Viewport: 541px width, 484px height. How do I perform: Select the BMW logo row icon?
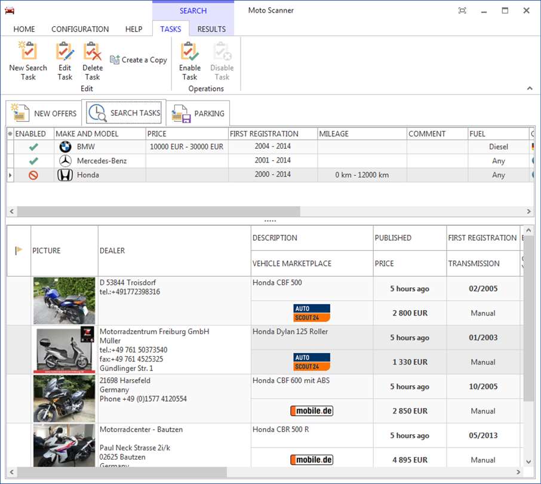click(65, 147)
